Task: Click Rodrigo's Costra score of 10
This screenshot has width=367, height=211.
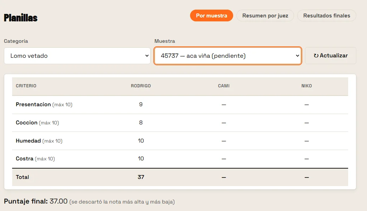Action: point(141,159)
